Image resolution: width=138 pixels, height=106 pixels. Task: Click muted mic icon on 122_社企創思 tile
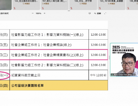14,8
